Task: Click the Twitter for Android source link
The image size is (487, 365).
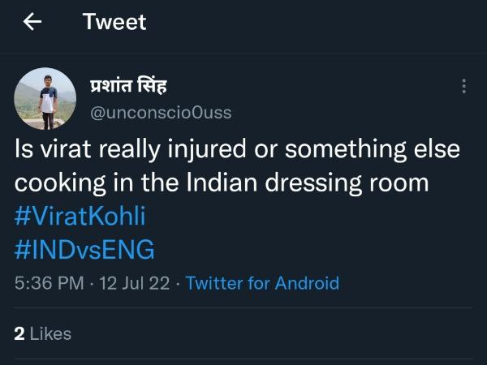Action: click(262, 283)
